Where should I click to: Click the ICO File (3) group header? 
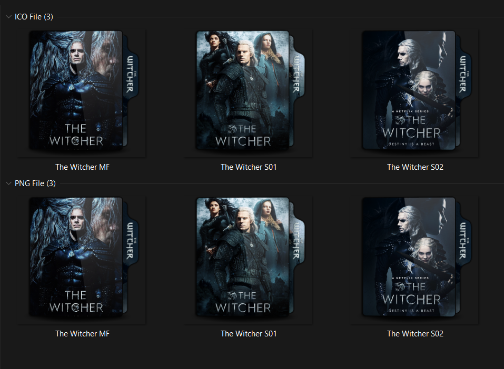[x=33, y=16]
